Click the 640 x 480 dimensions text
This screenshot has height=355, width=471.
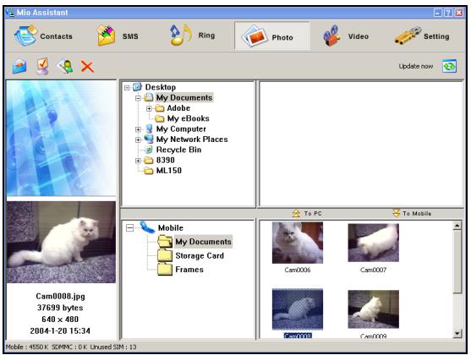point(60,319)
